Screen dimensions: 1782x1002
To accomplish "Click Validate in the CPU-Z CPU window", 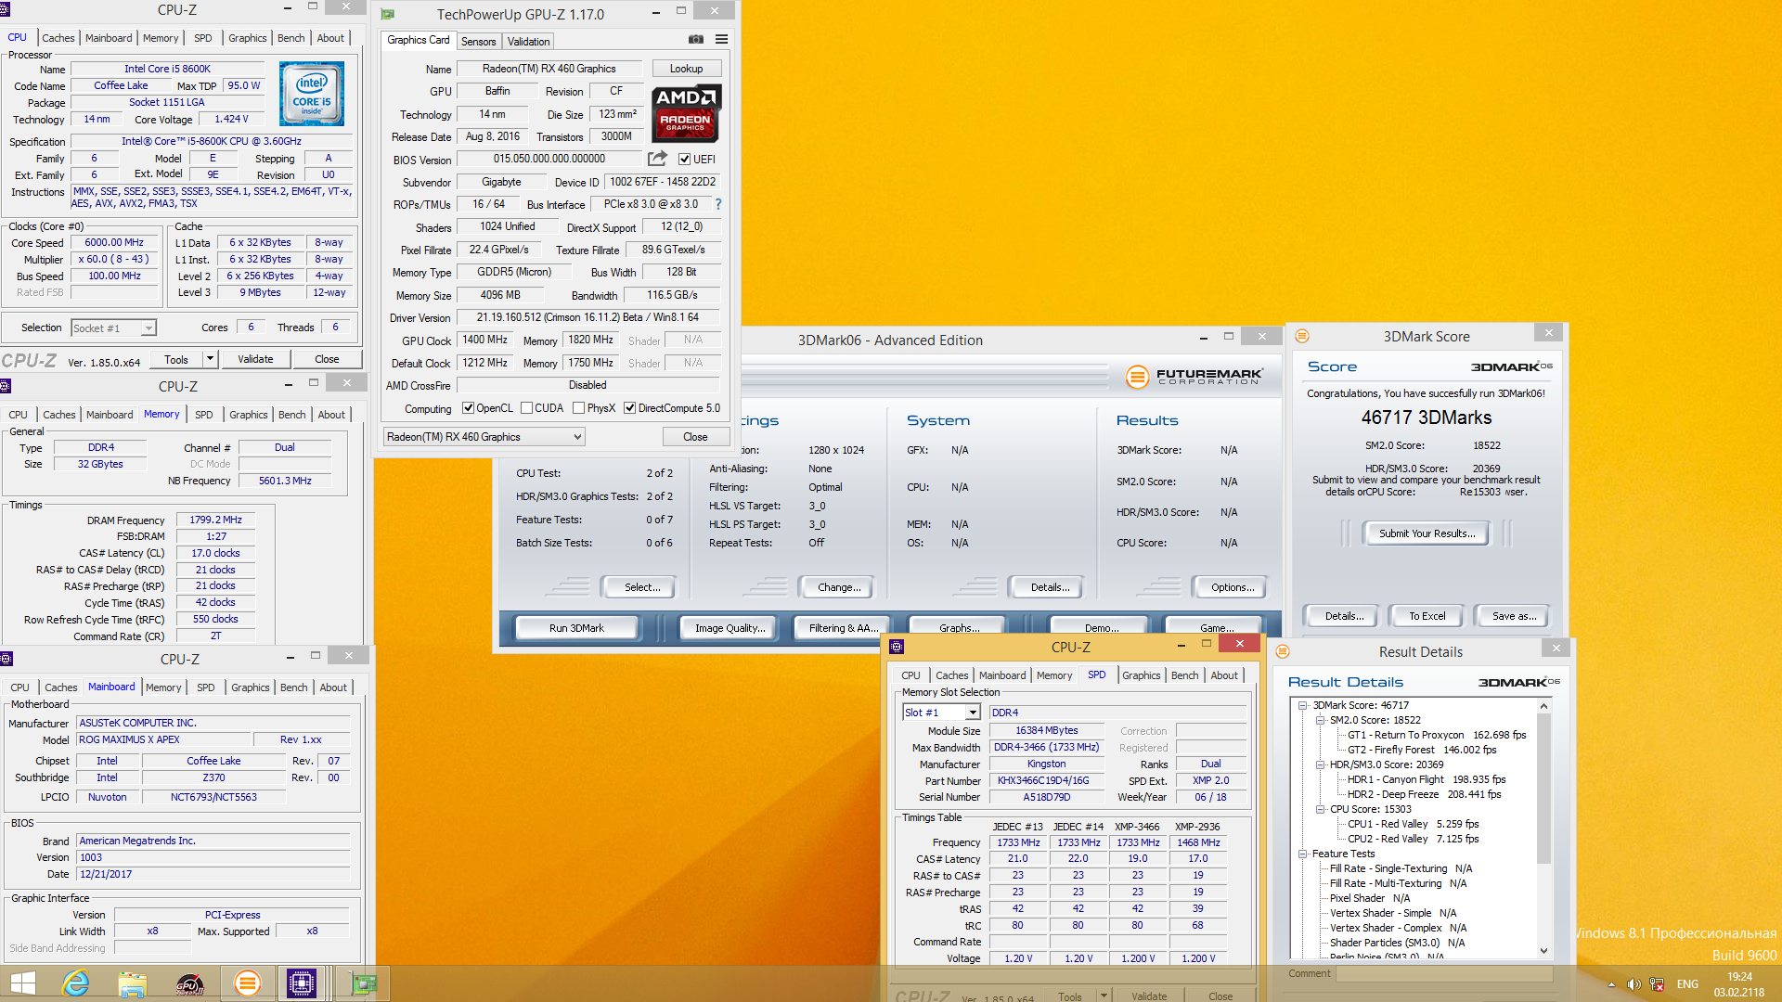I will click(x=255, y=359).
